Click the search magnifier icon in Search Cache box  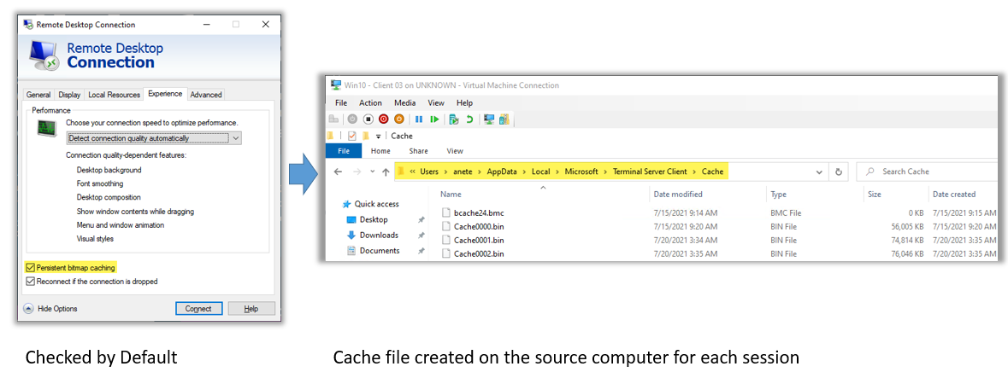coord(869,172)
